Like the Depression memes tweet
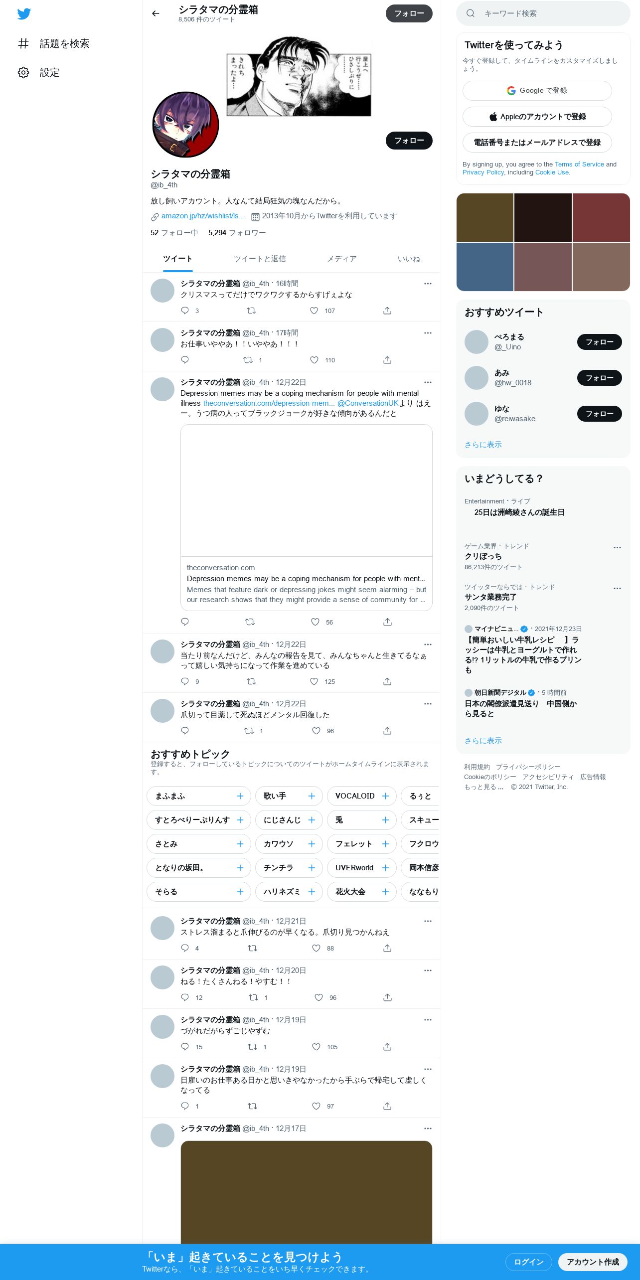The image size is (640, 1280). tap(315, 622)
